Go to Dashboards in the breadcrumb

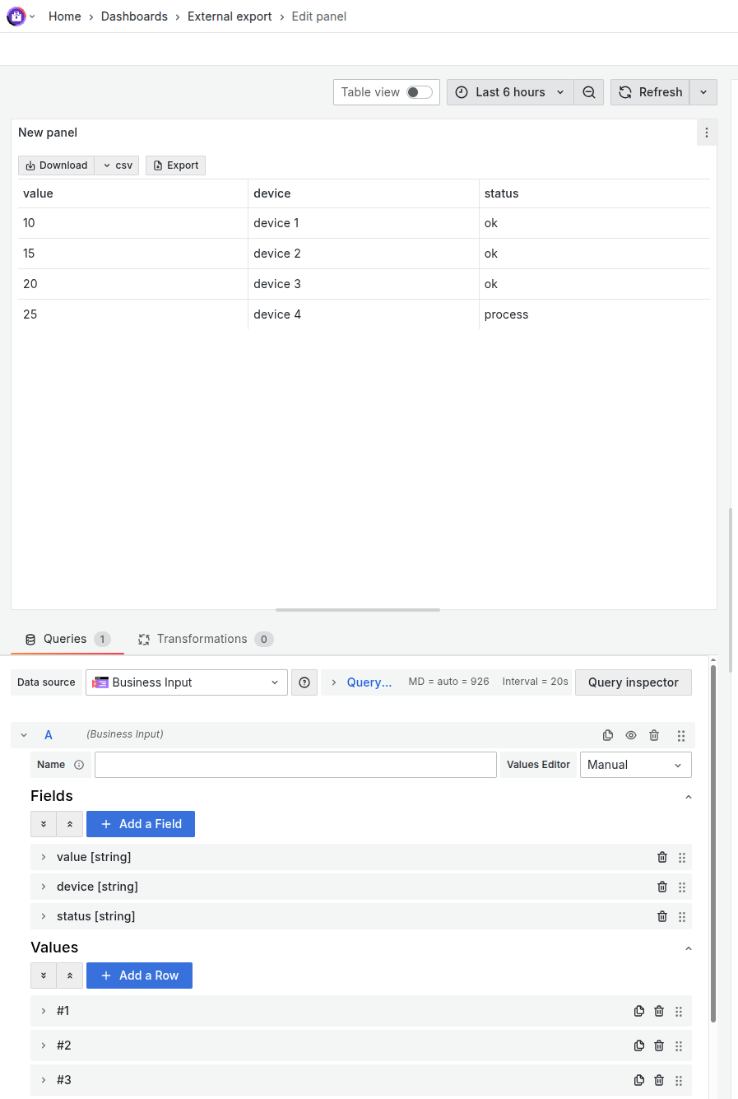[134, 16]
